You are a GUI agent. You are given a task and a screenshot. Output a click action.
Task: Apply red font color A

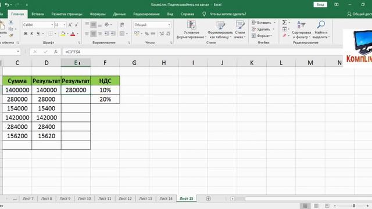point(73,34)
